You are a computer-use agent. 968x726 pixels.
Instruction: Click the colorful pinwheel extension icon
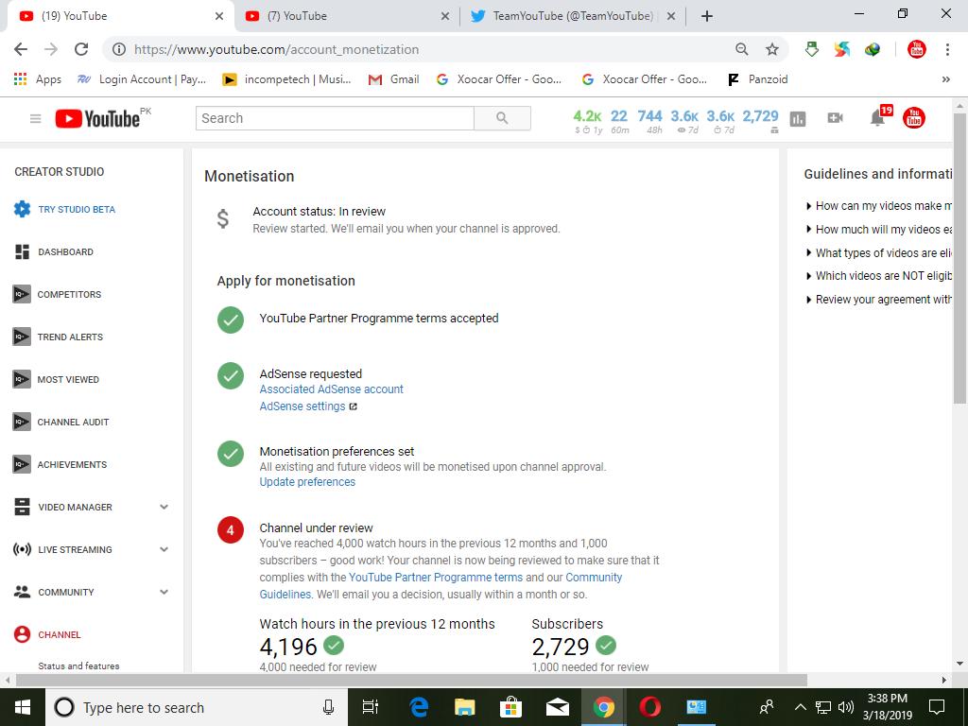(842, 49)
